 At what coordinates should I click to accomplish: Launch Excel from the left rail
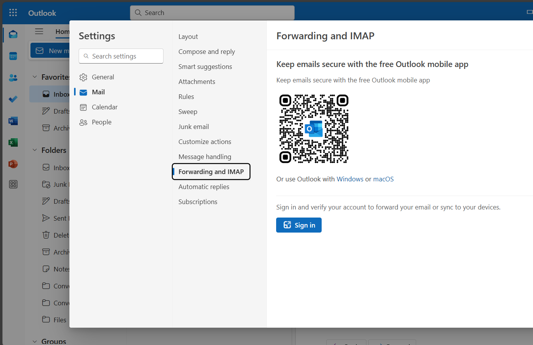click(13, 142)
